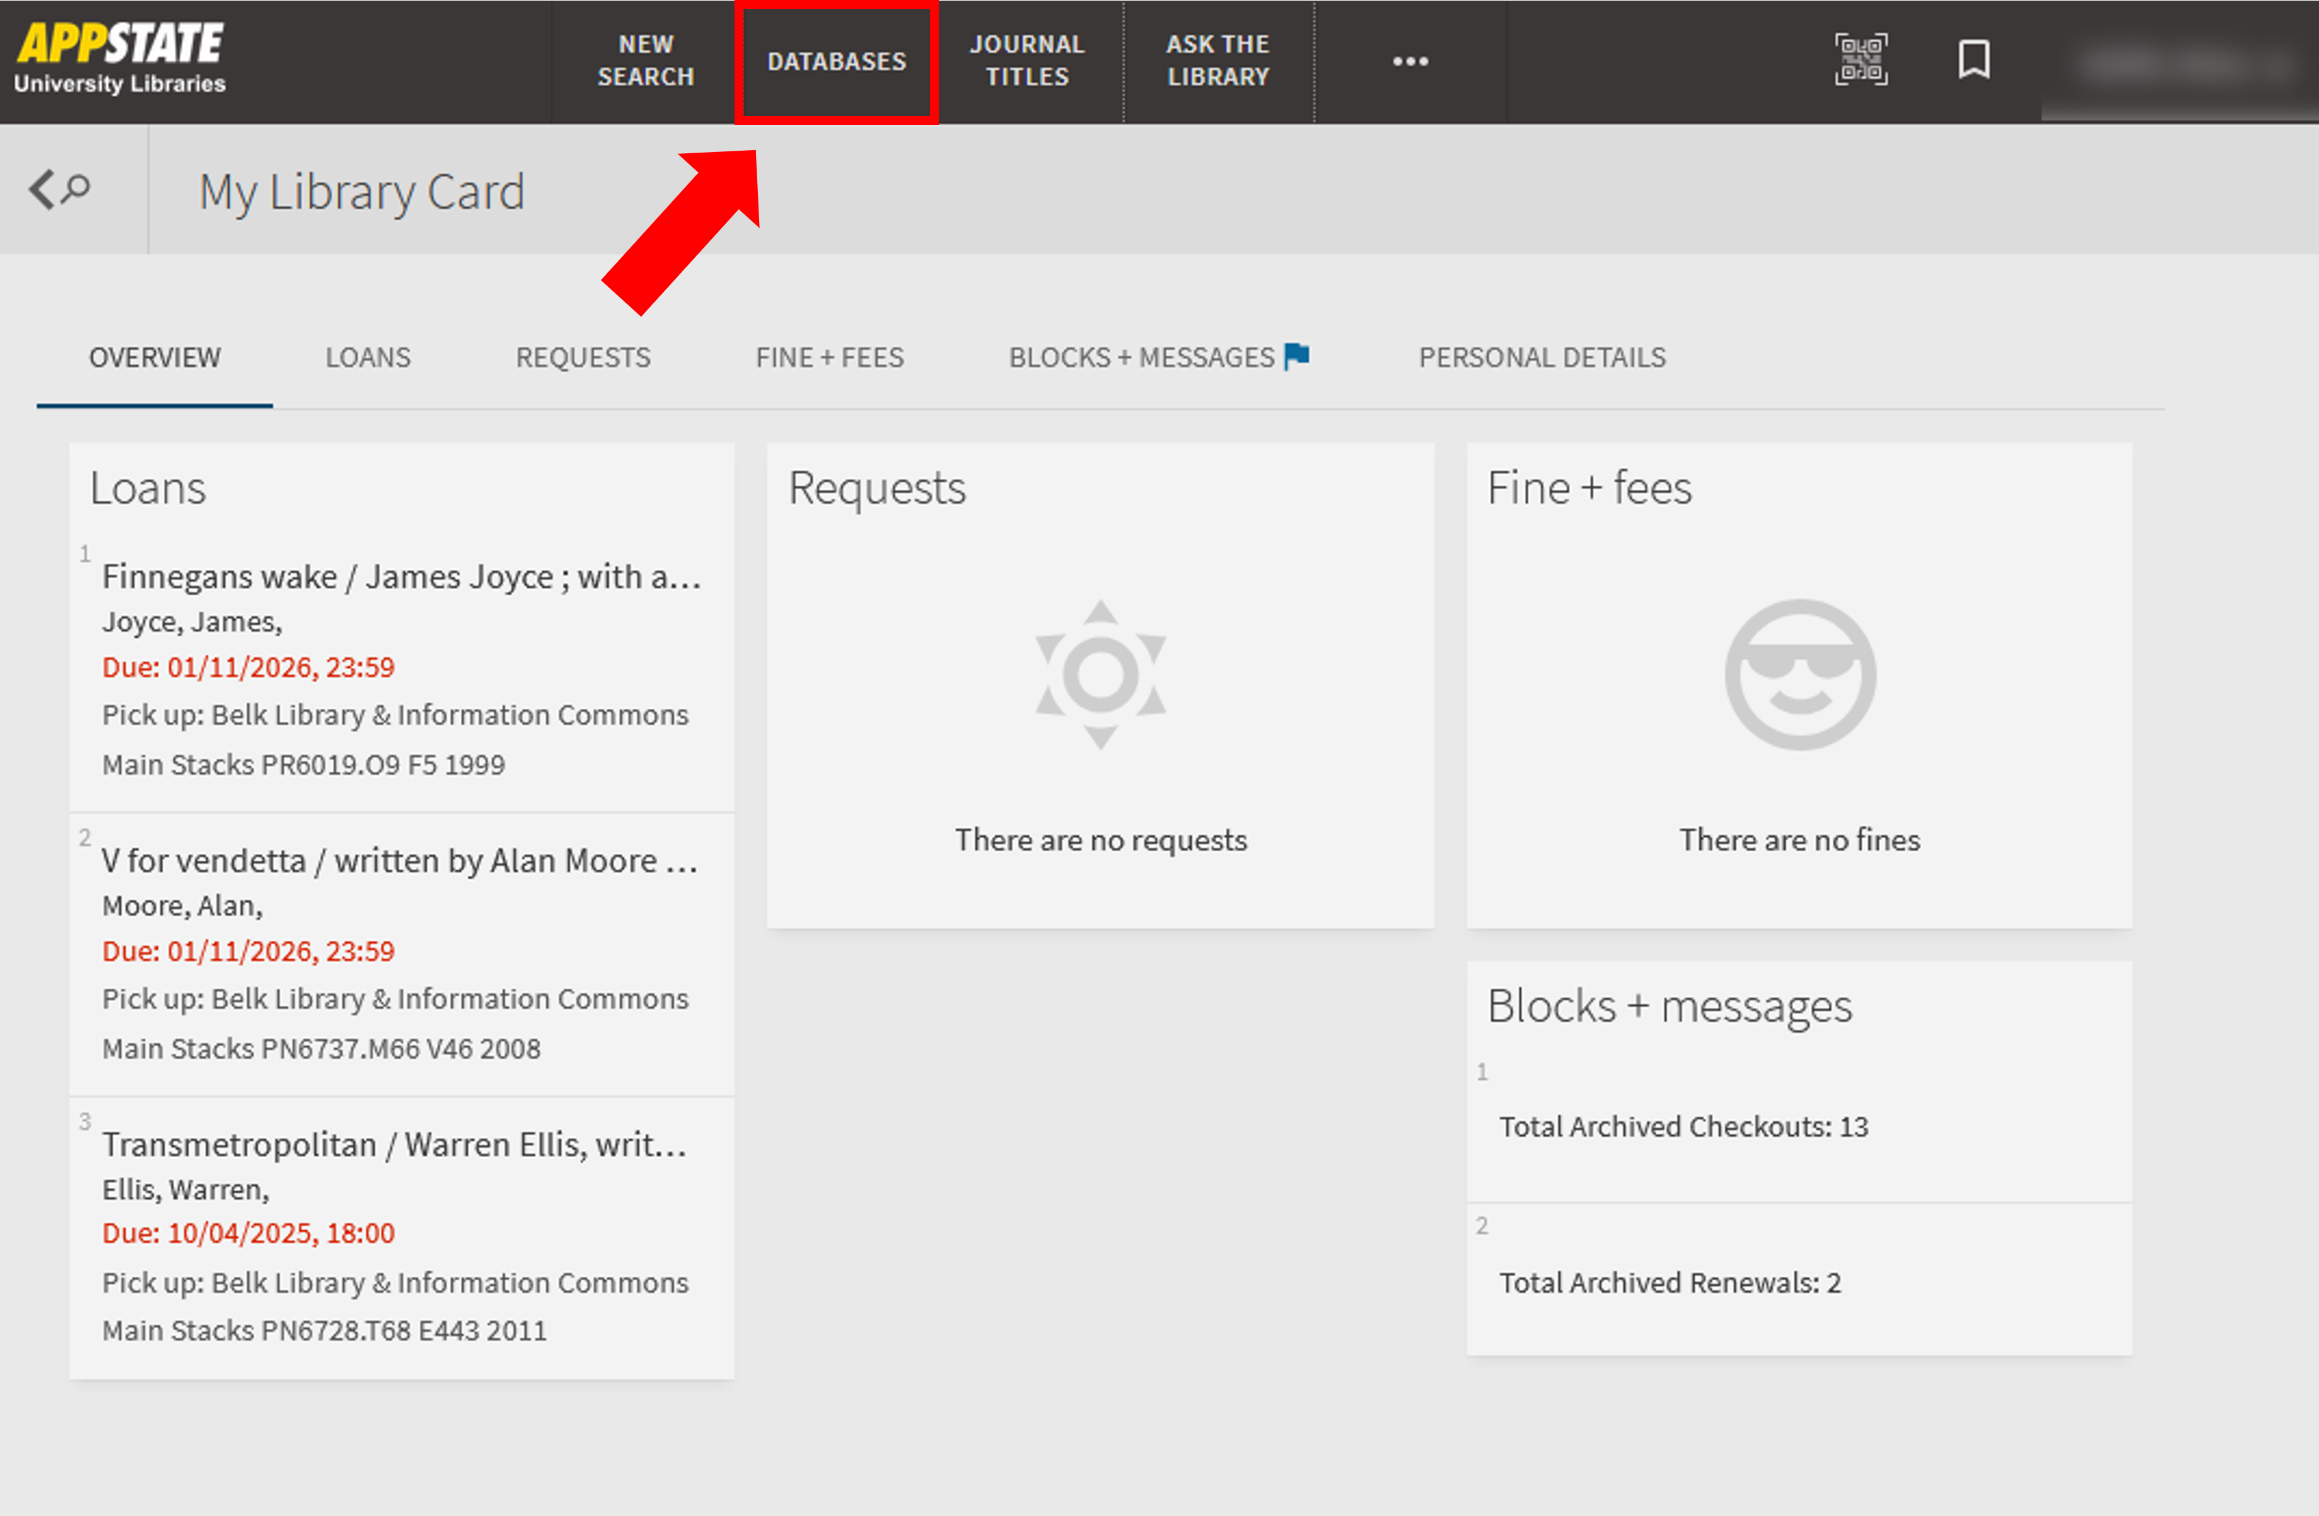
Task: Open the Fine + Fees tab
Action: (829, 358)
